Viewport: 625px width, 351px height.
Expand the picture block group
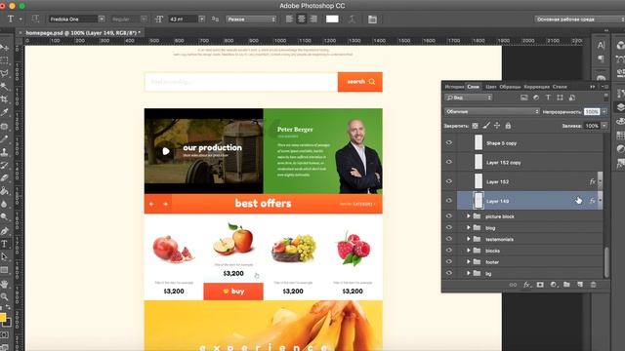pyautogui.click(x=469, y=216)
